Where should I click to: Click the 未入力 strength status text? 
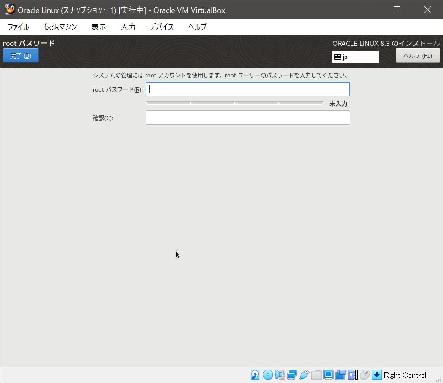tap(338, 104)
